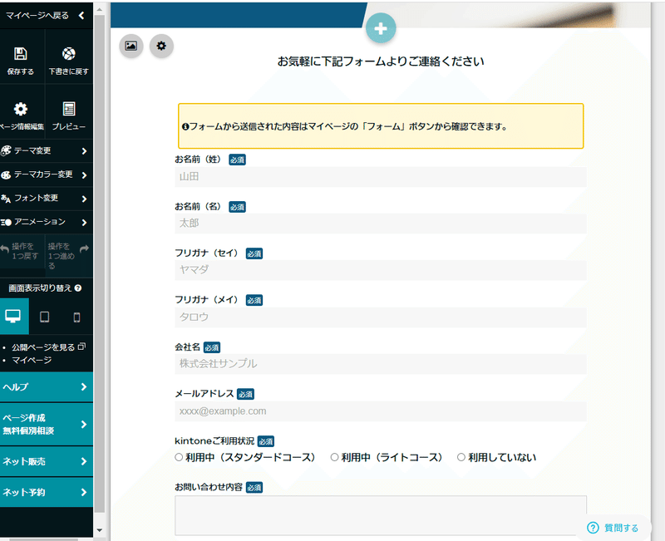The image size is (665, 541).
Task: Switch to the smartphone display view icon
Action: coord(76,317)
